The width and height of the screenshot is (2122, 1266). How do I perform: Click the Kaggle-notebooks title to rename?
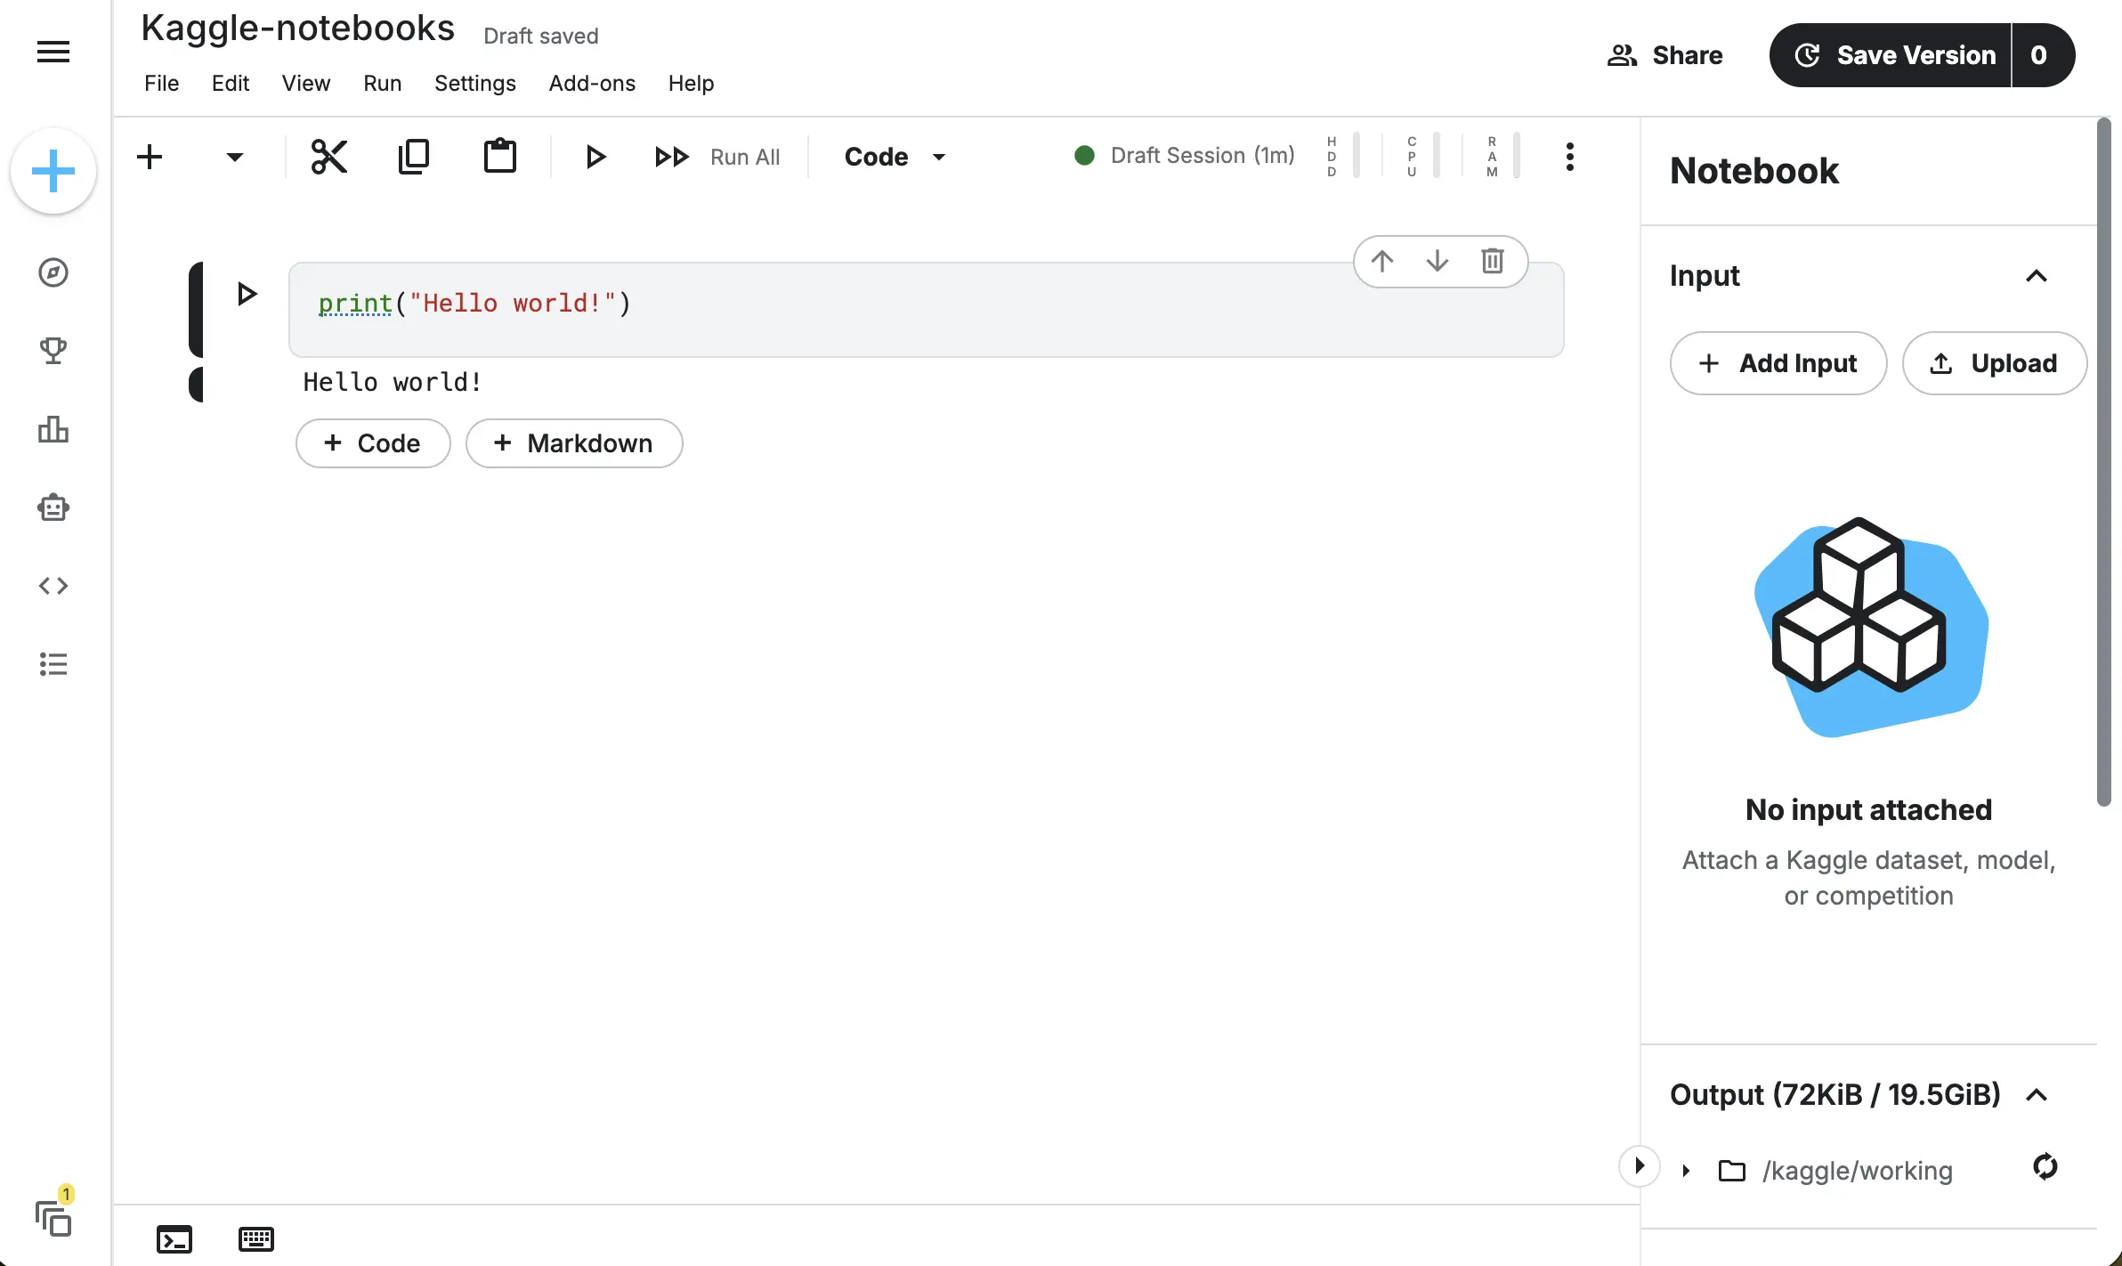point(298,28)
